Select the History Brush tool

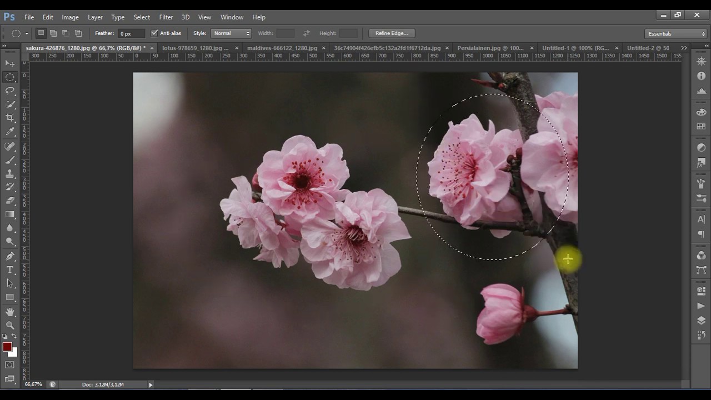coord(10,187)
